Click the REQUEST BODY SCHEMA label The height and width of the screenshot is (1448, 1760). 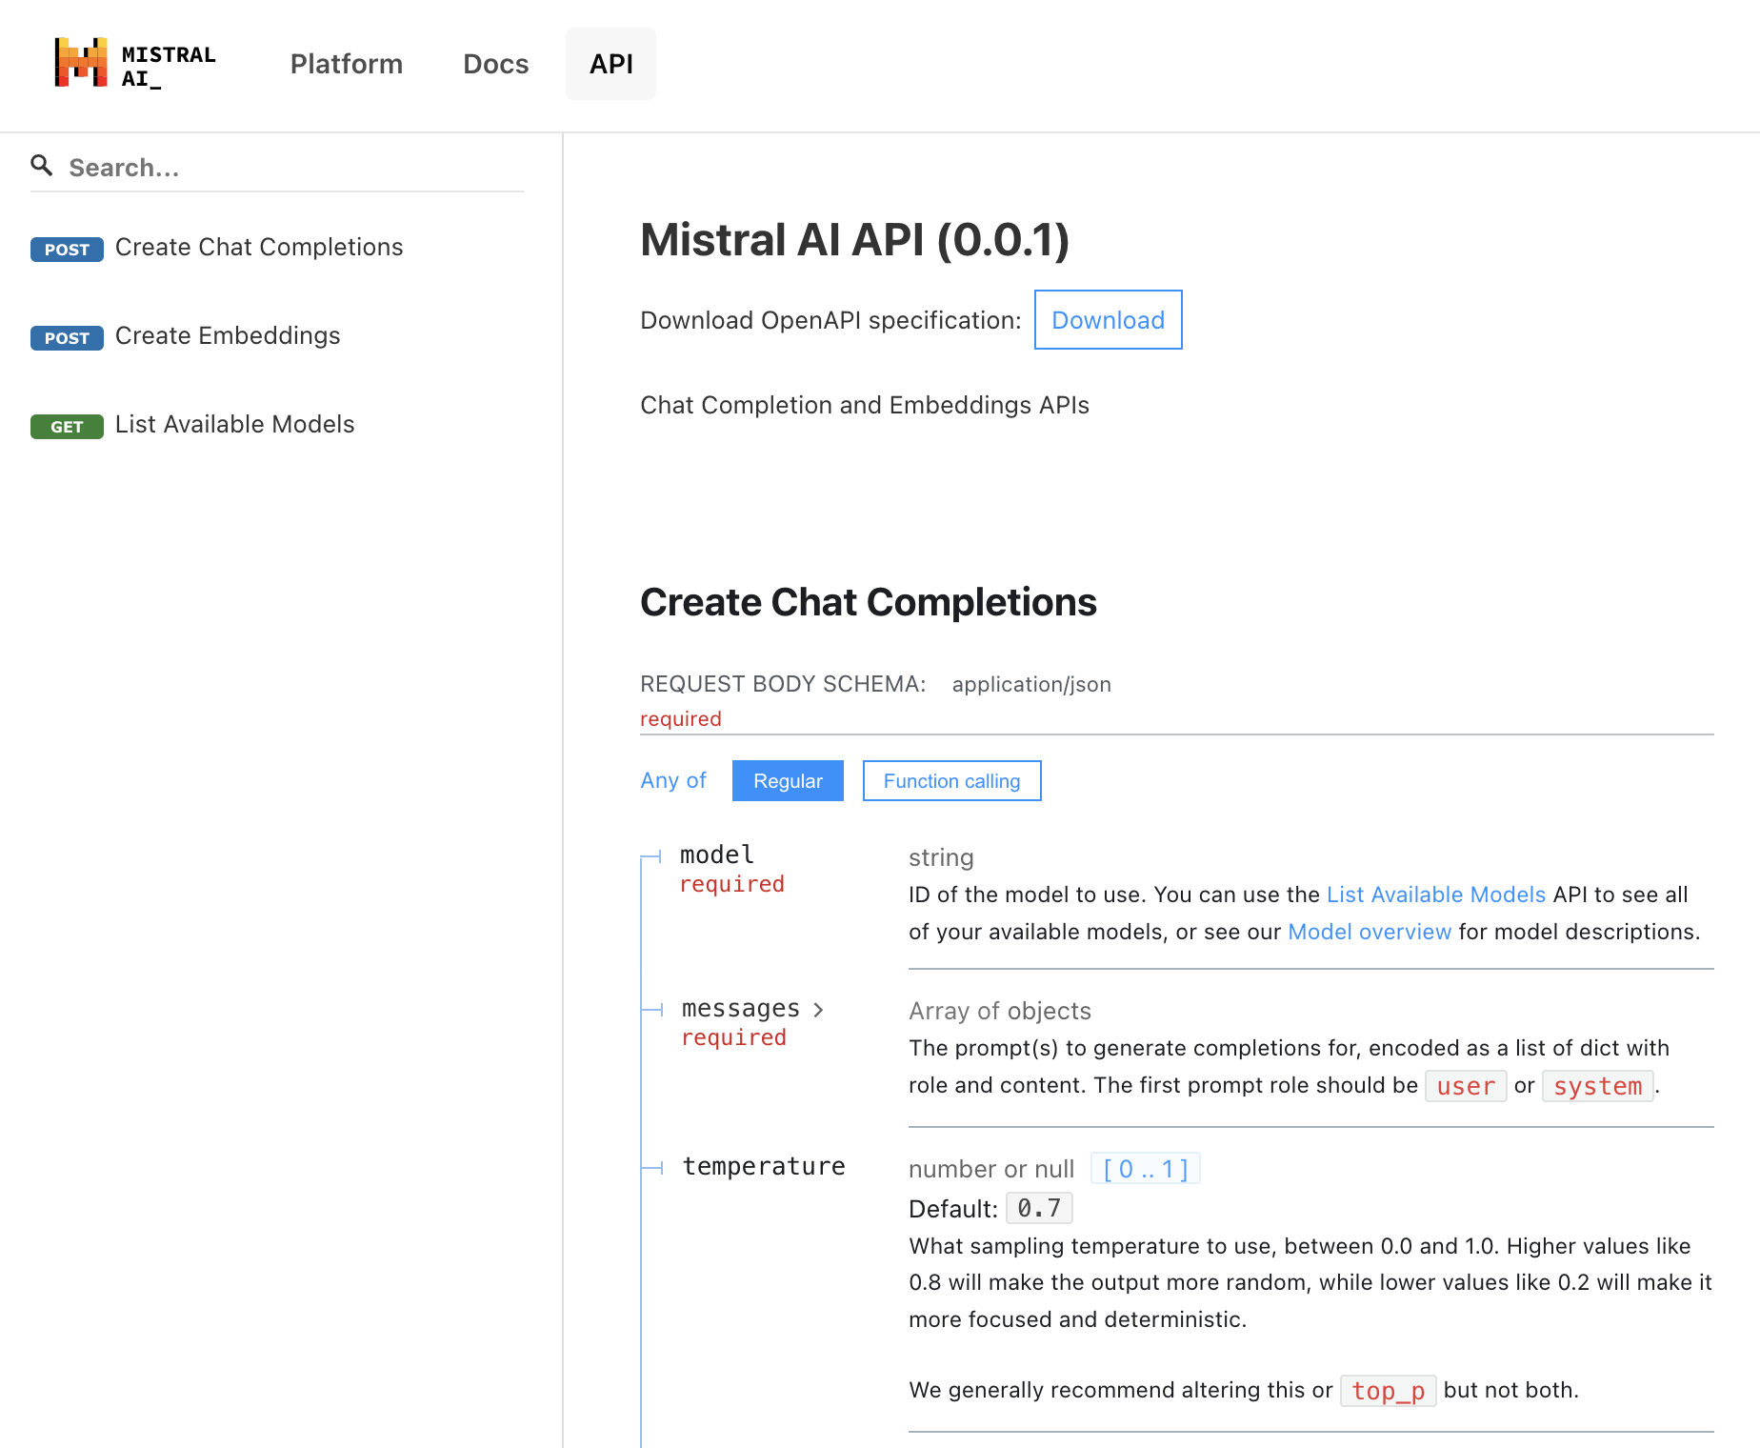783,684
